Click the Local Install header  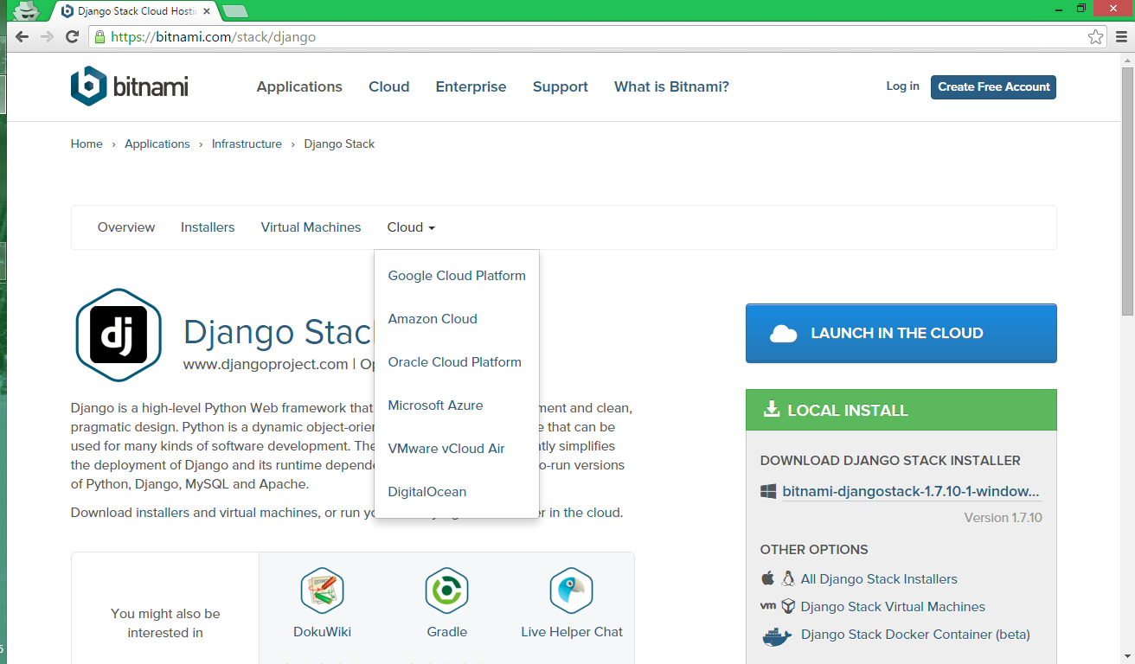[901, 410]
